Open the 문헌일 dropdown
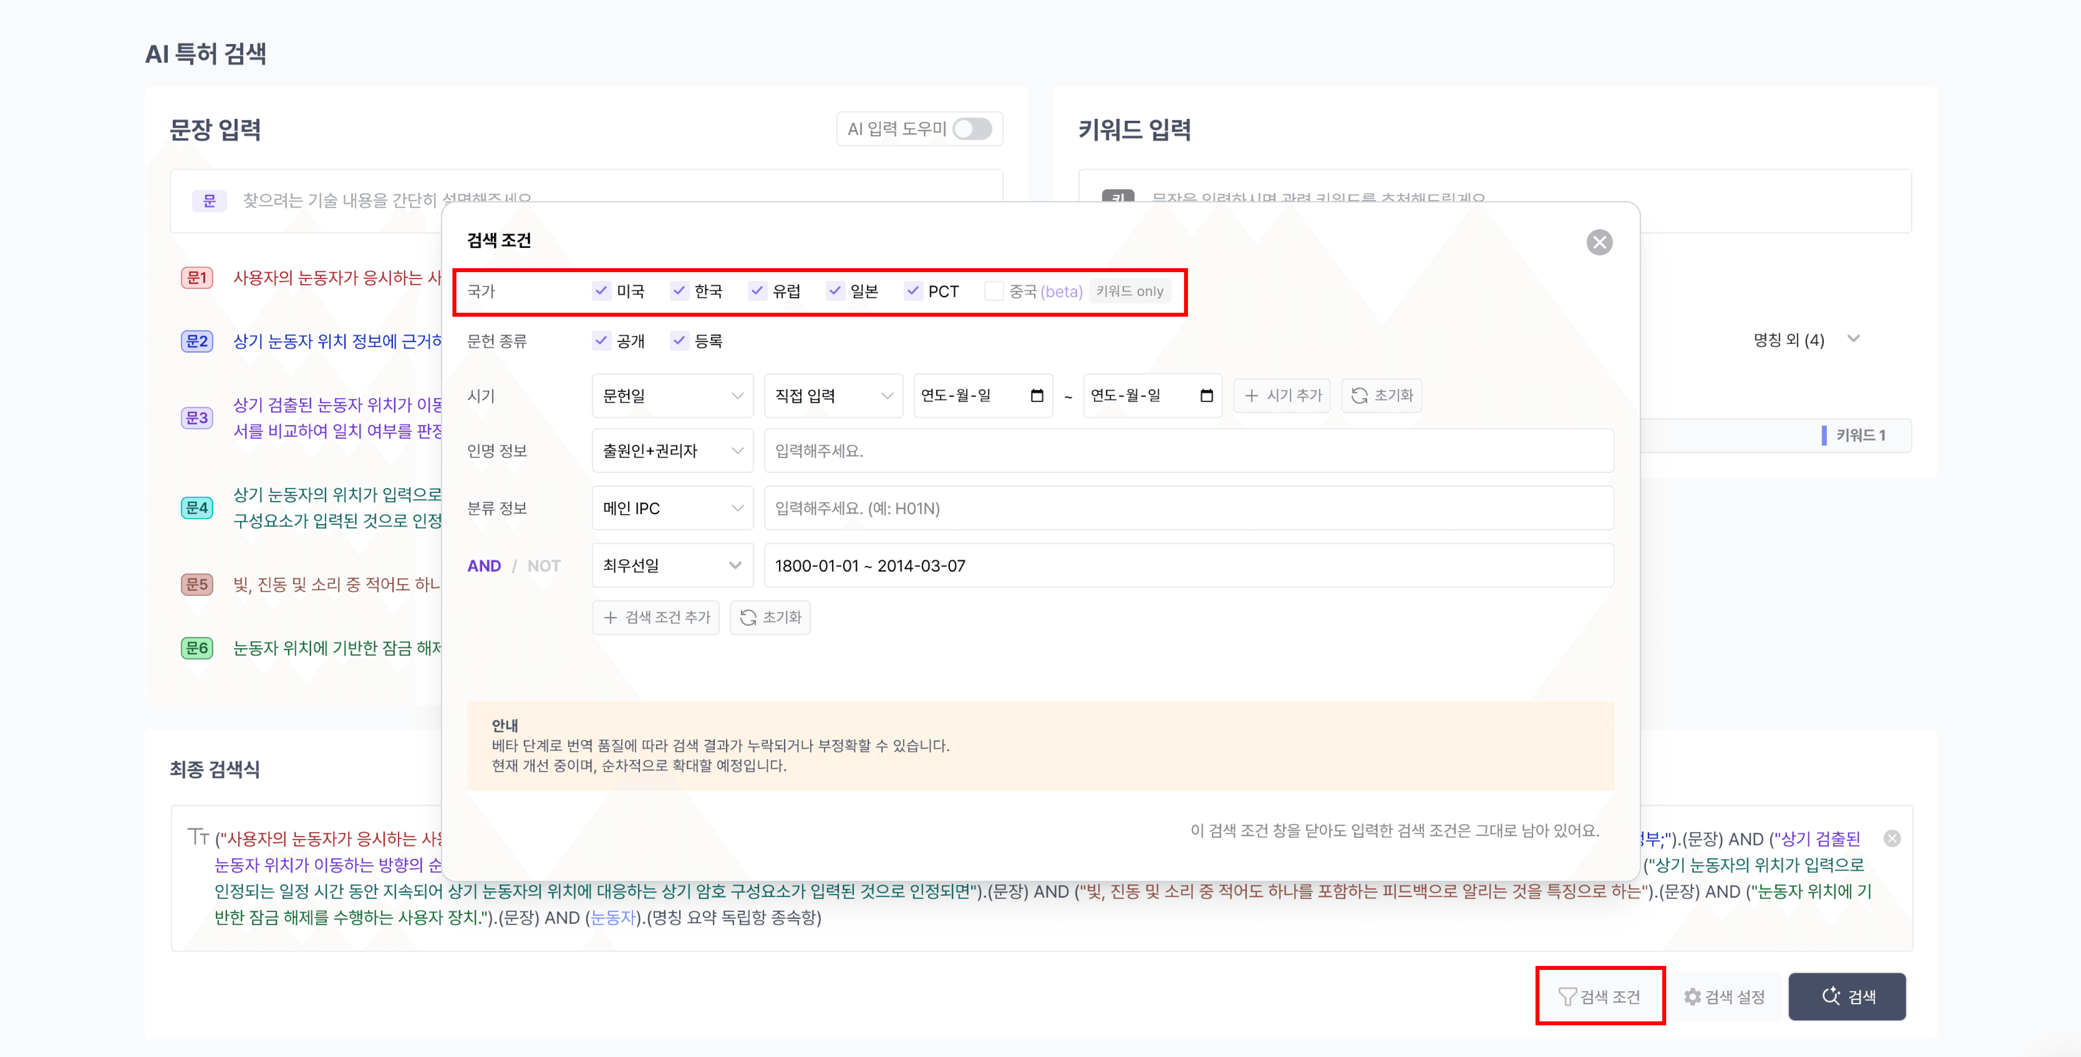Image resolution: width=2081 pixels, height=1057 pixels. [x=672, y=396]
